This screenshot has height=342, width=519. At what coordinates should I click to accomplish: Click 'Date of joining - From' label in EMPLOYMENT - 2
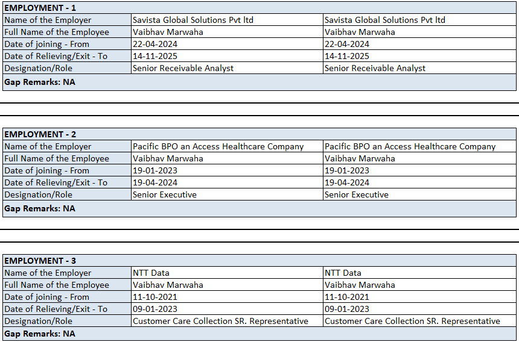click(67, 170)
